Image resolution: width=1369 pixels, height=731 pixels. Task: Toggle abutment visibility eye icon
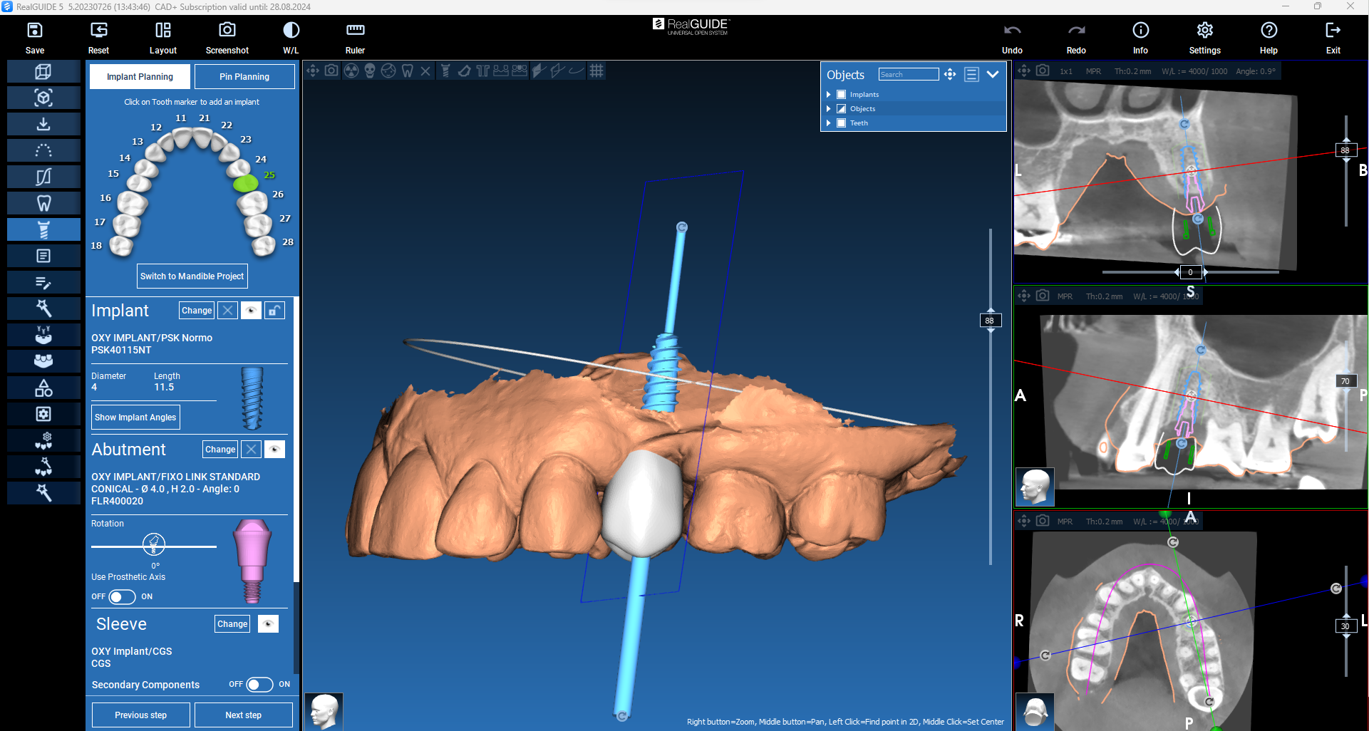274,450
